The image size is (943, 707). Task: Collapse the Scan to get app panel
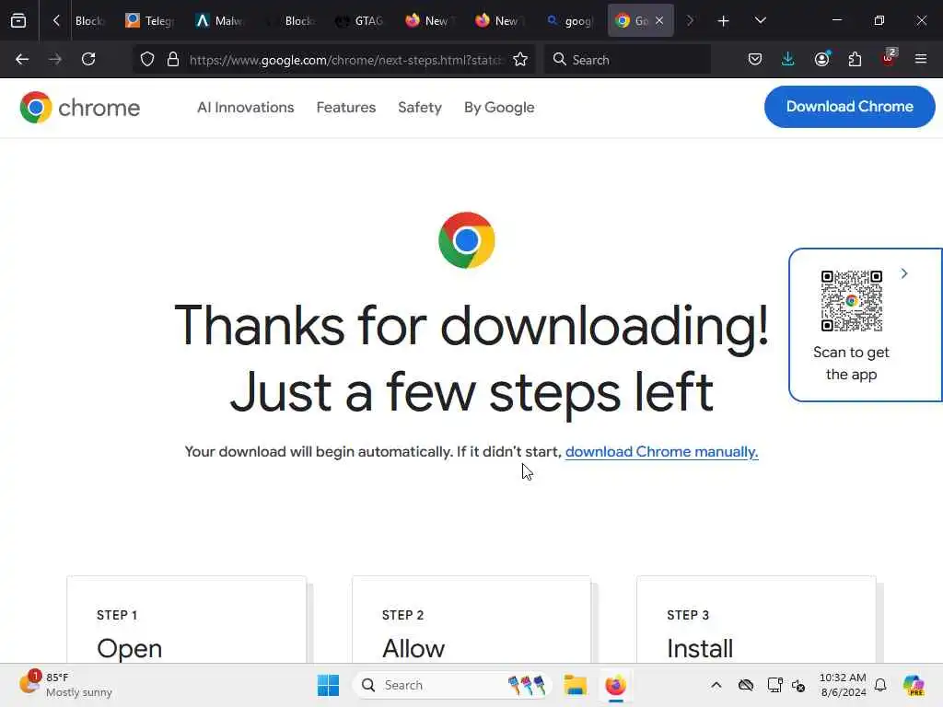[x=904, y=273]
